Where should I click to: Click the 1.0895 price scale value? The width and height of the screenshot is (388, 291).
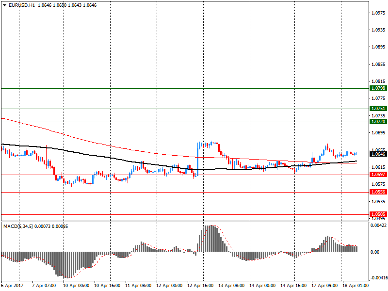[x=379, y=47]
